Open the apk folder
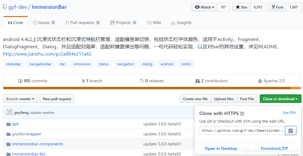 pyautogui.click(x=16, y=124)
